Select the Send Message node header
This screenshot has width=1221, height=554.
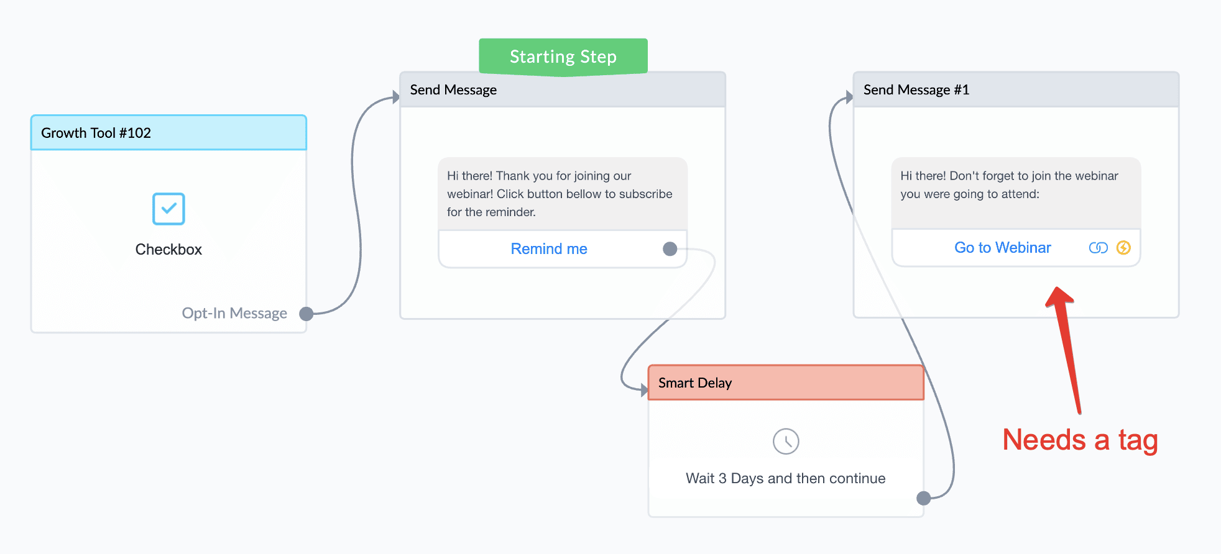click(563, 90)
